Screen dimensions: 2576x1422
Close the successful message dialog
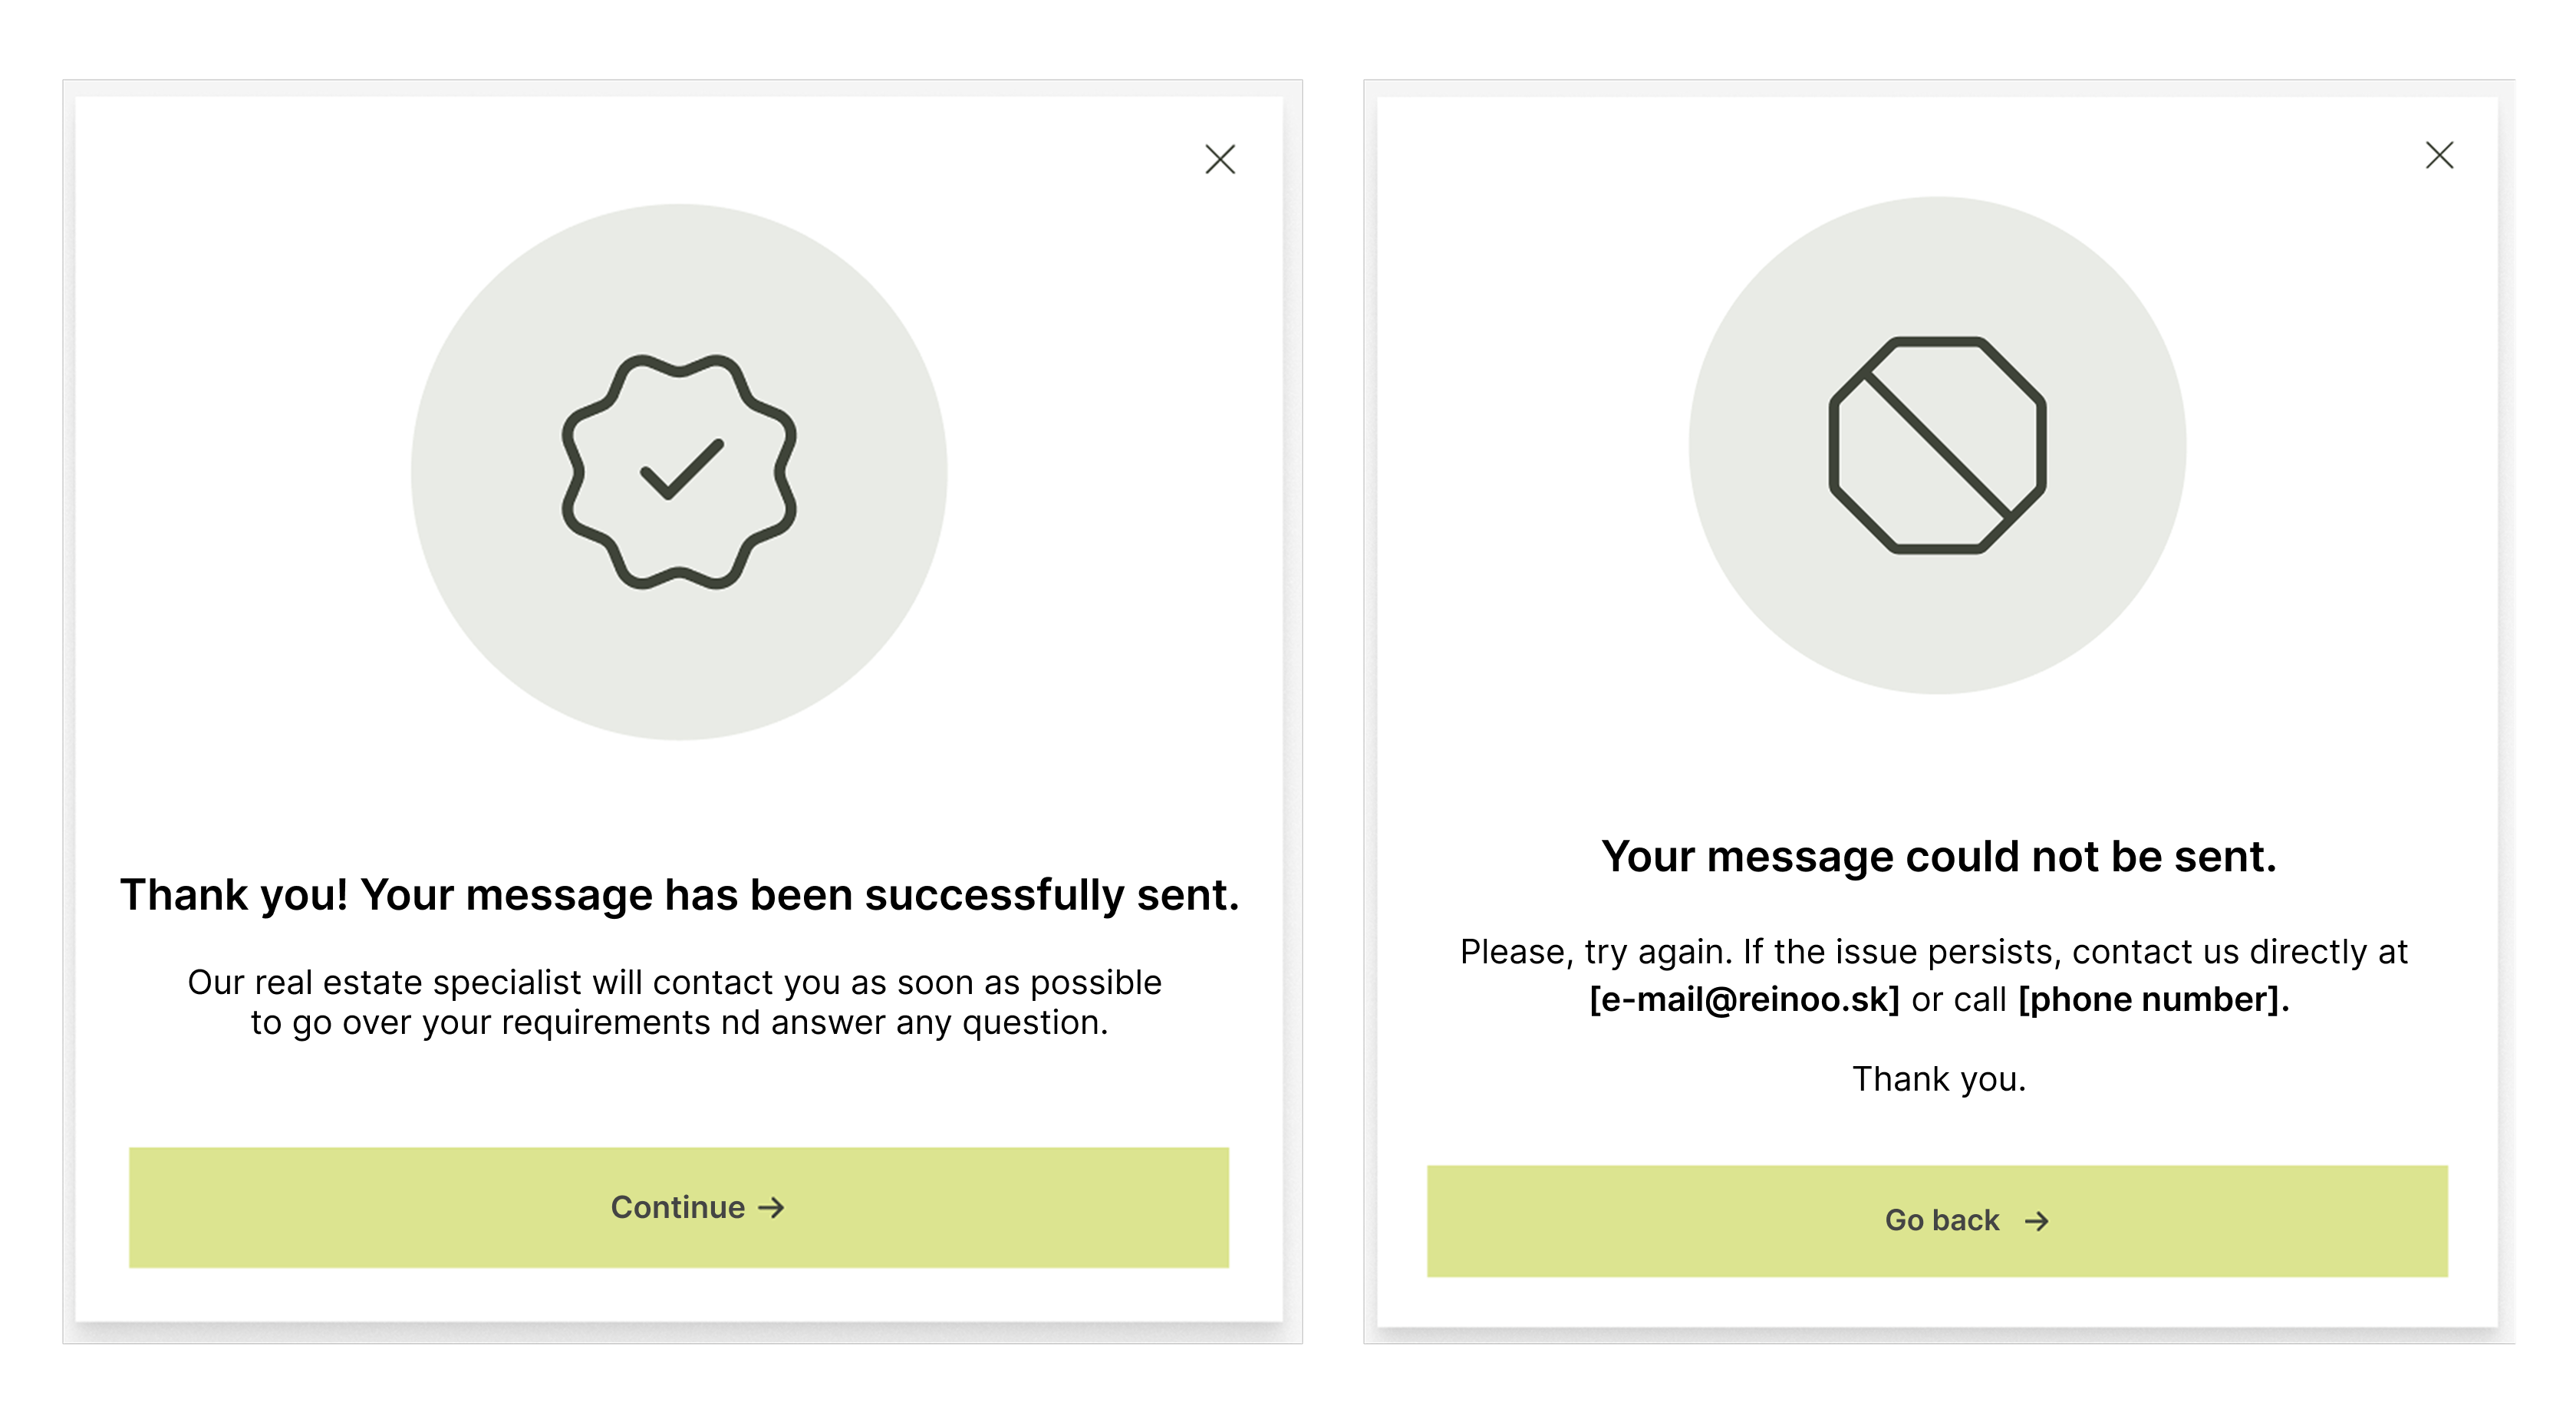(1220, 159)
